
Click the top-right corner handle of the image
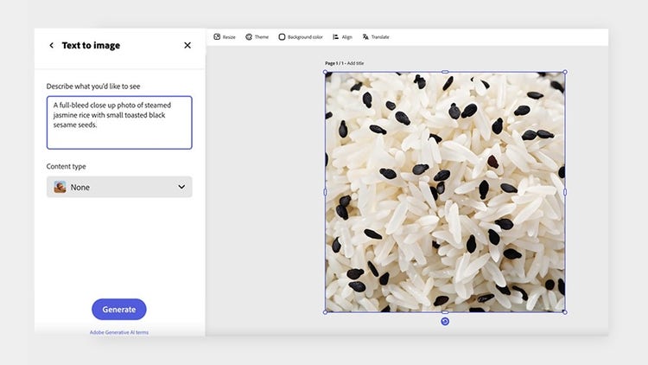pyautogui.click(x=565, y=72)
